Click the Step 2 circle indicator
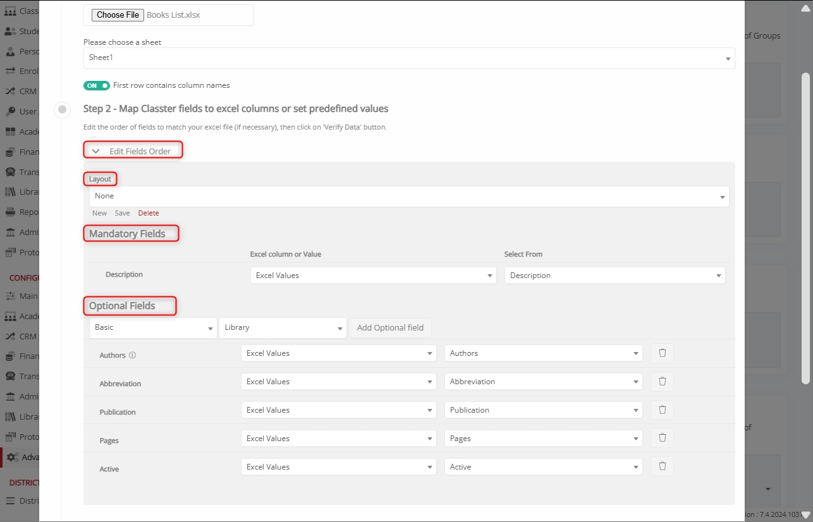This screenshot has width=813, height=522. click(62, 109)
